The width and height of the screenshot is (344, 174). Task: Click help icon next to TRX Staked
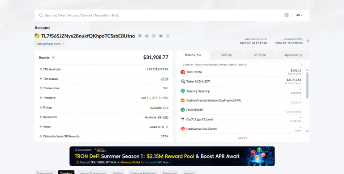point(41,79)
